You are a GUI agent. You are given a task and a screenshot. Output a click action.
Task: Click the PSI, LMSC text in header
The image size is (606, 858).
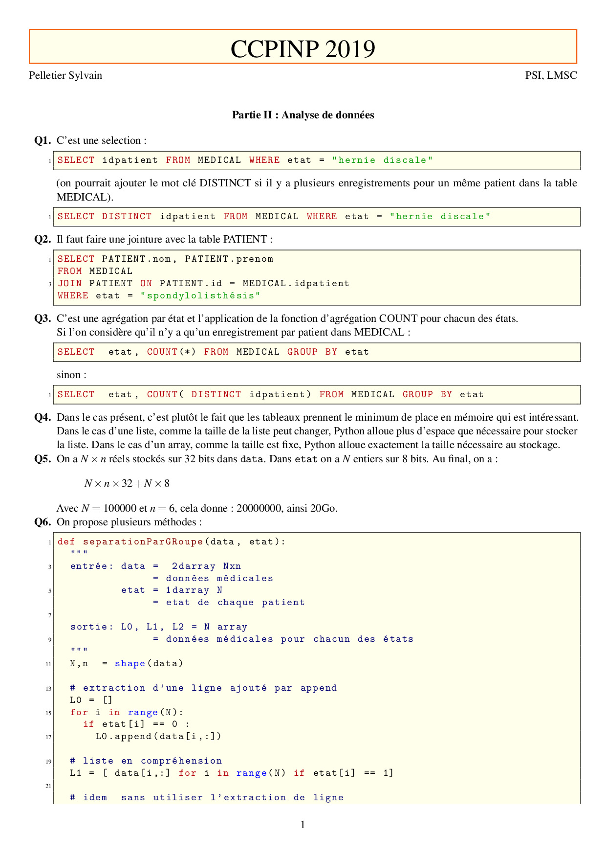coord(551,75)
